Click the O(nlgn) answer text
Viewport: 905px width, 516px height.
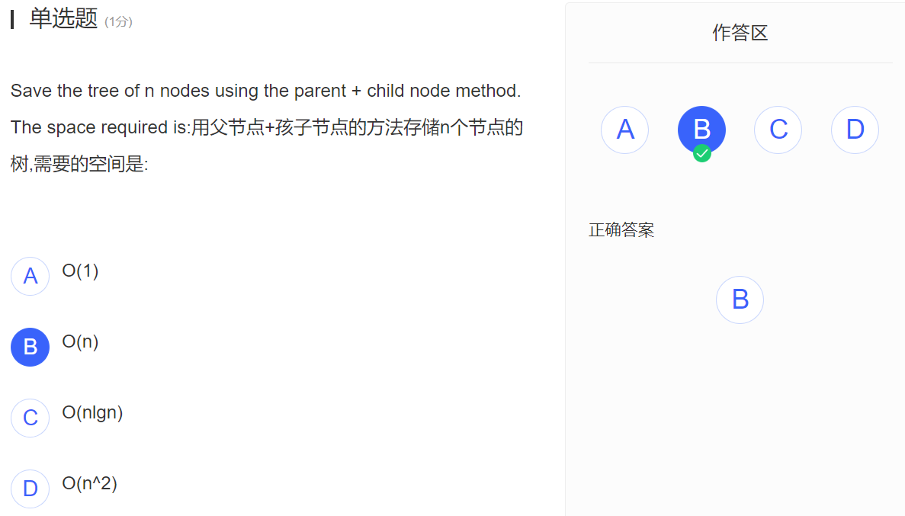(92, 412)
